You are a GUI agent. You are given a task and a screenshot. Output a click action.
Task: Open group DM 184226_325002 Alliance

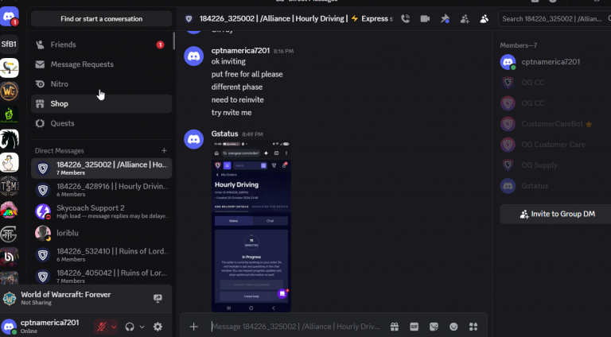point(101,168)
